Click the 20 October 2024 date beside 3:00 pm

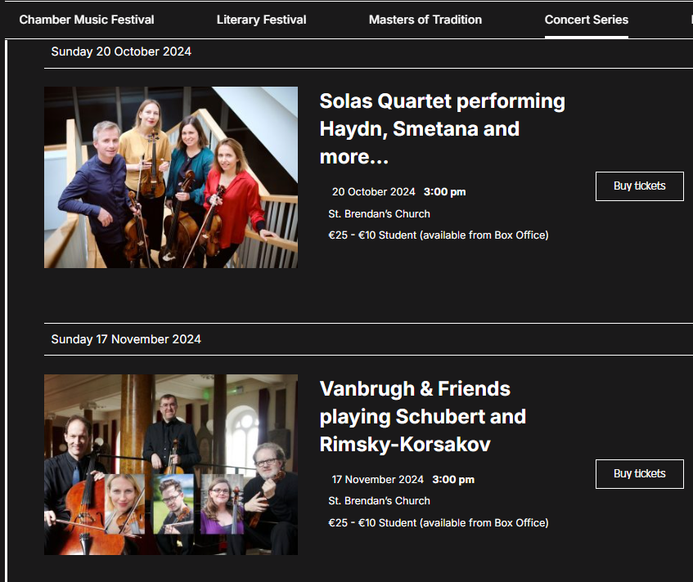[373, 193]
